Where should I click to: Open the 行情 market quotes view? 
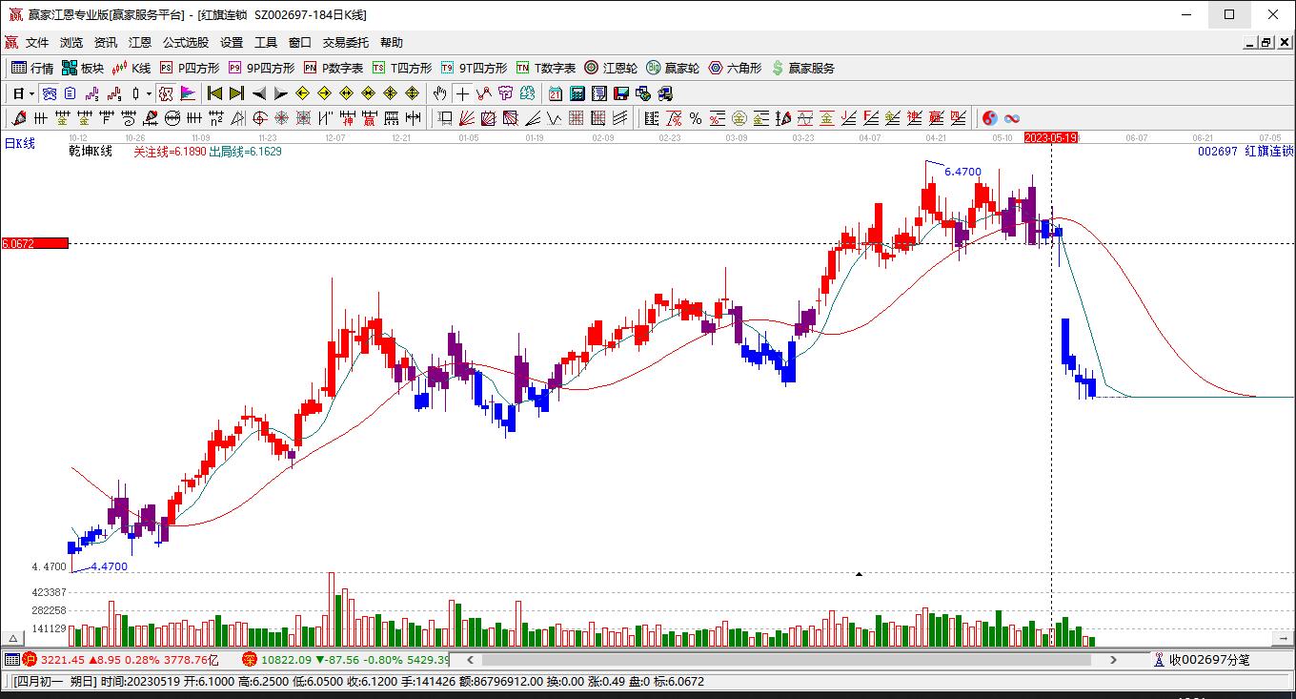32,68
